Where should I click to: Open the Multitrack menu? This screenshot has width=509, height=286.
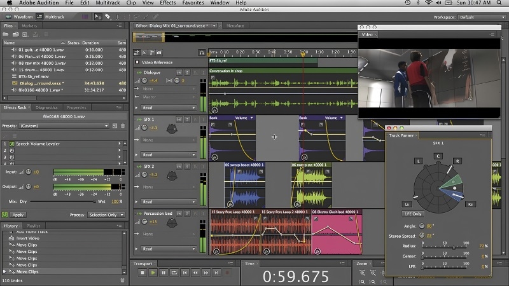point(108,3)
